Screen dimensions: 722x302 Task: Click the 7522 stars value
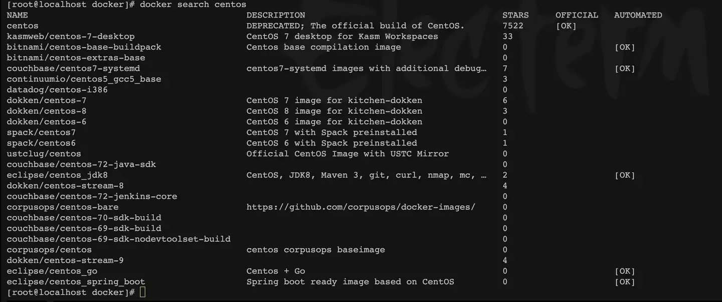coord(513,26)
